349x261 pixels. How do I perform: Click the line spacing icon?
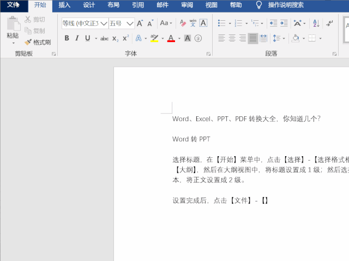pyautogui.click(x=276, y=38)
